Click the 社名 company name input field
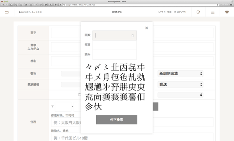The height and width of the screenshot is (141, 234). [132, 61]
